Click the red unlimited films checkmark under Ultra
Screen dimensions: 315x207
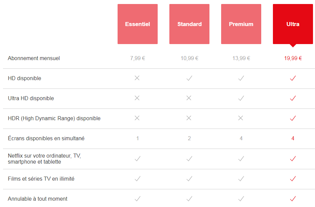293,179
